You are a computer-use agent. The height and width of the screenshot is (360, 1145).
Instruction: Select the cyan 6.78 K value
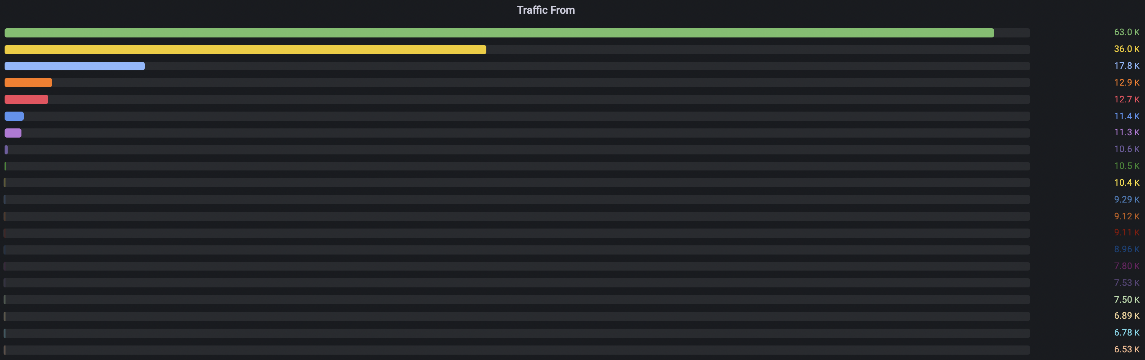point(1126,332)
